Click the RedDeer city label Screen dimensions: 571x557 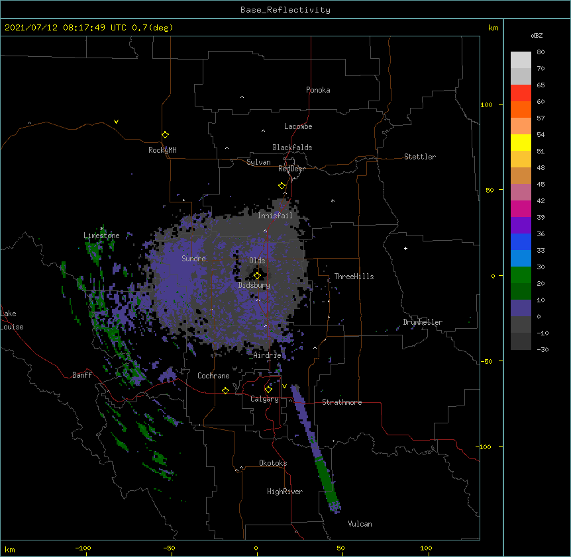pos(291,169)
